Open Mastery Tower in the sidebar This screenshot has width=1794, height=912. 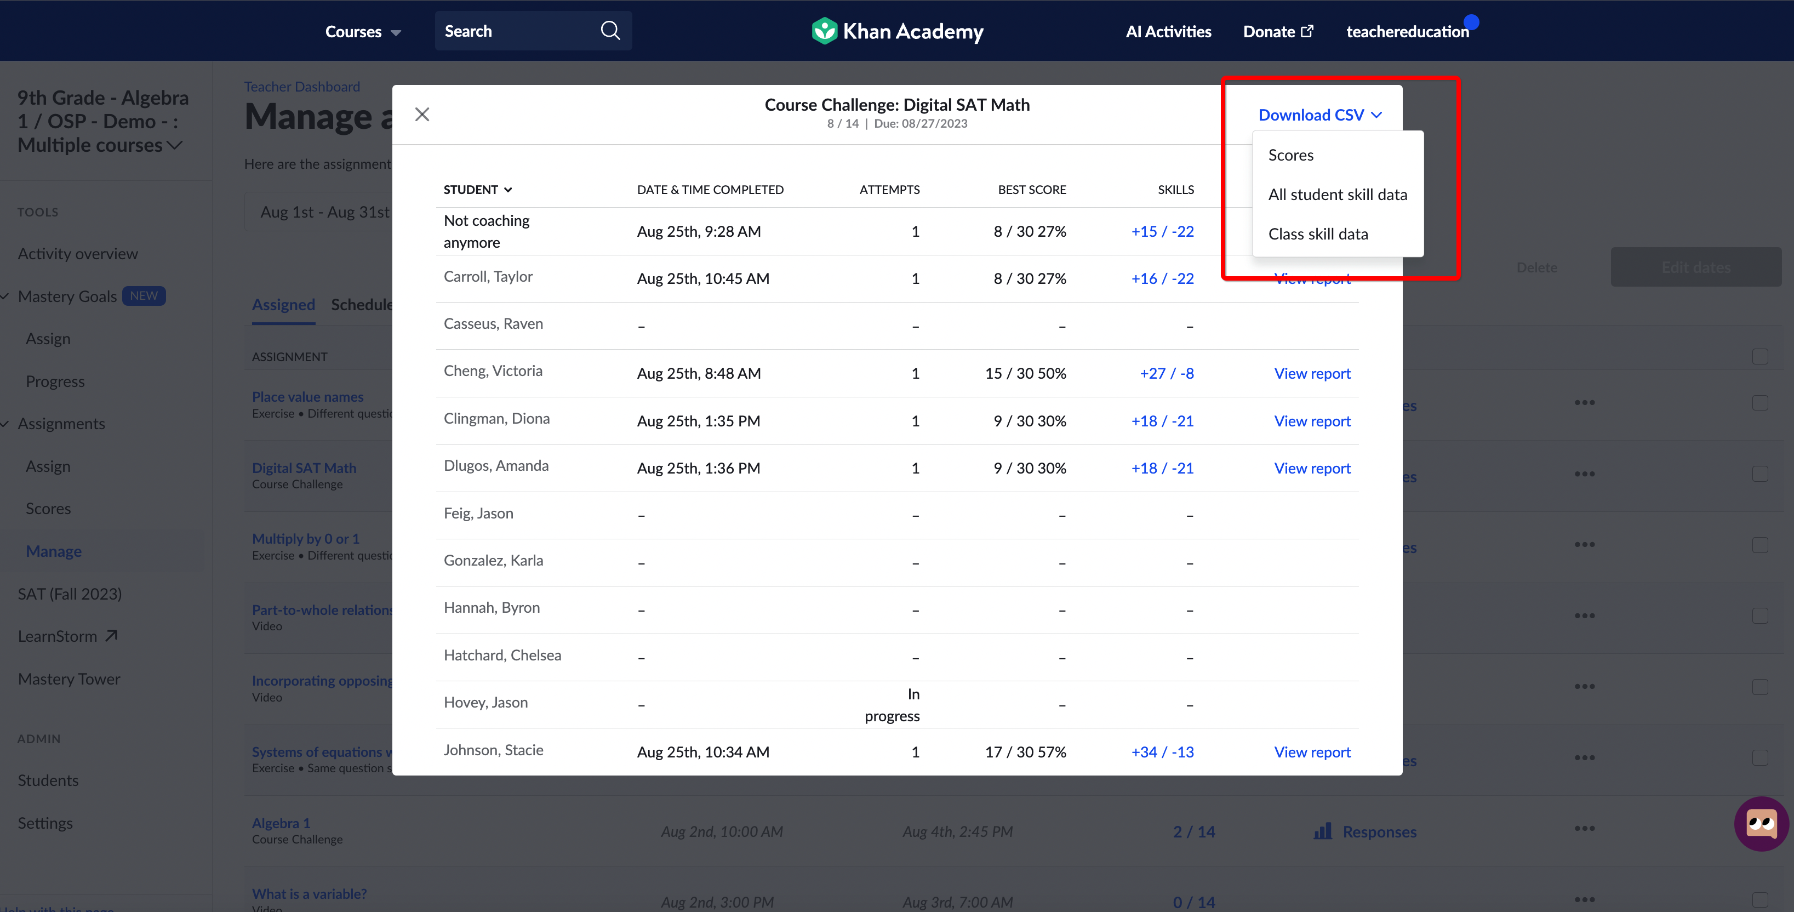[x=69, y=679]
